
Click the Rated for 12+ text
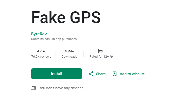(x=99, y=57)
